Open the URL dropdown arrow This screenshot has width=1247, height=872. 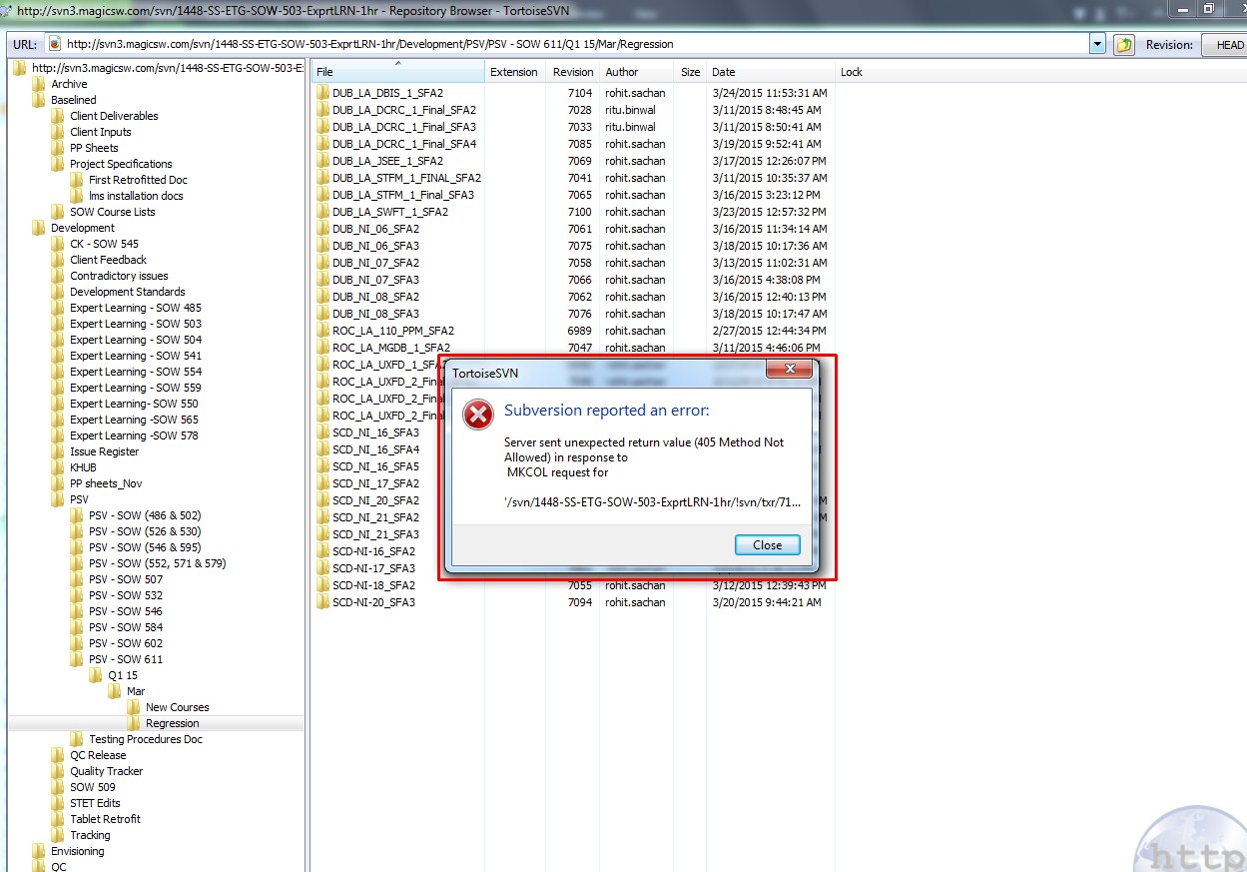click(x=1097, y=44)
